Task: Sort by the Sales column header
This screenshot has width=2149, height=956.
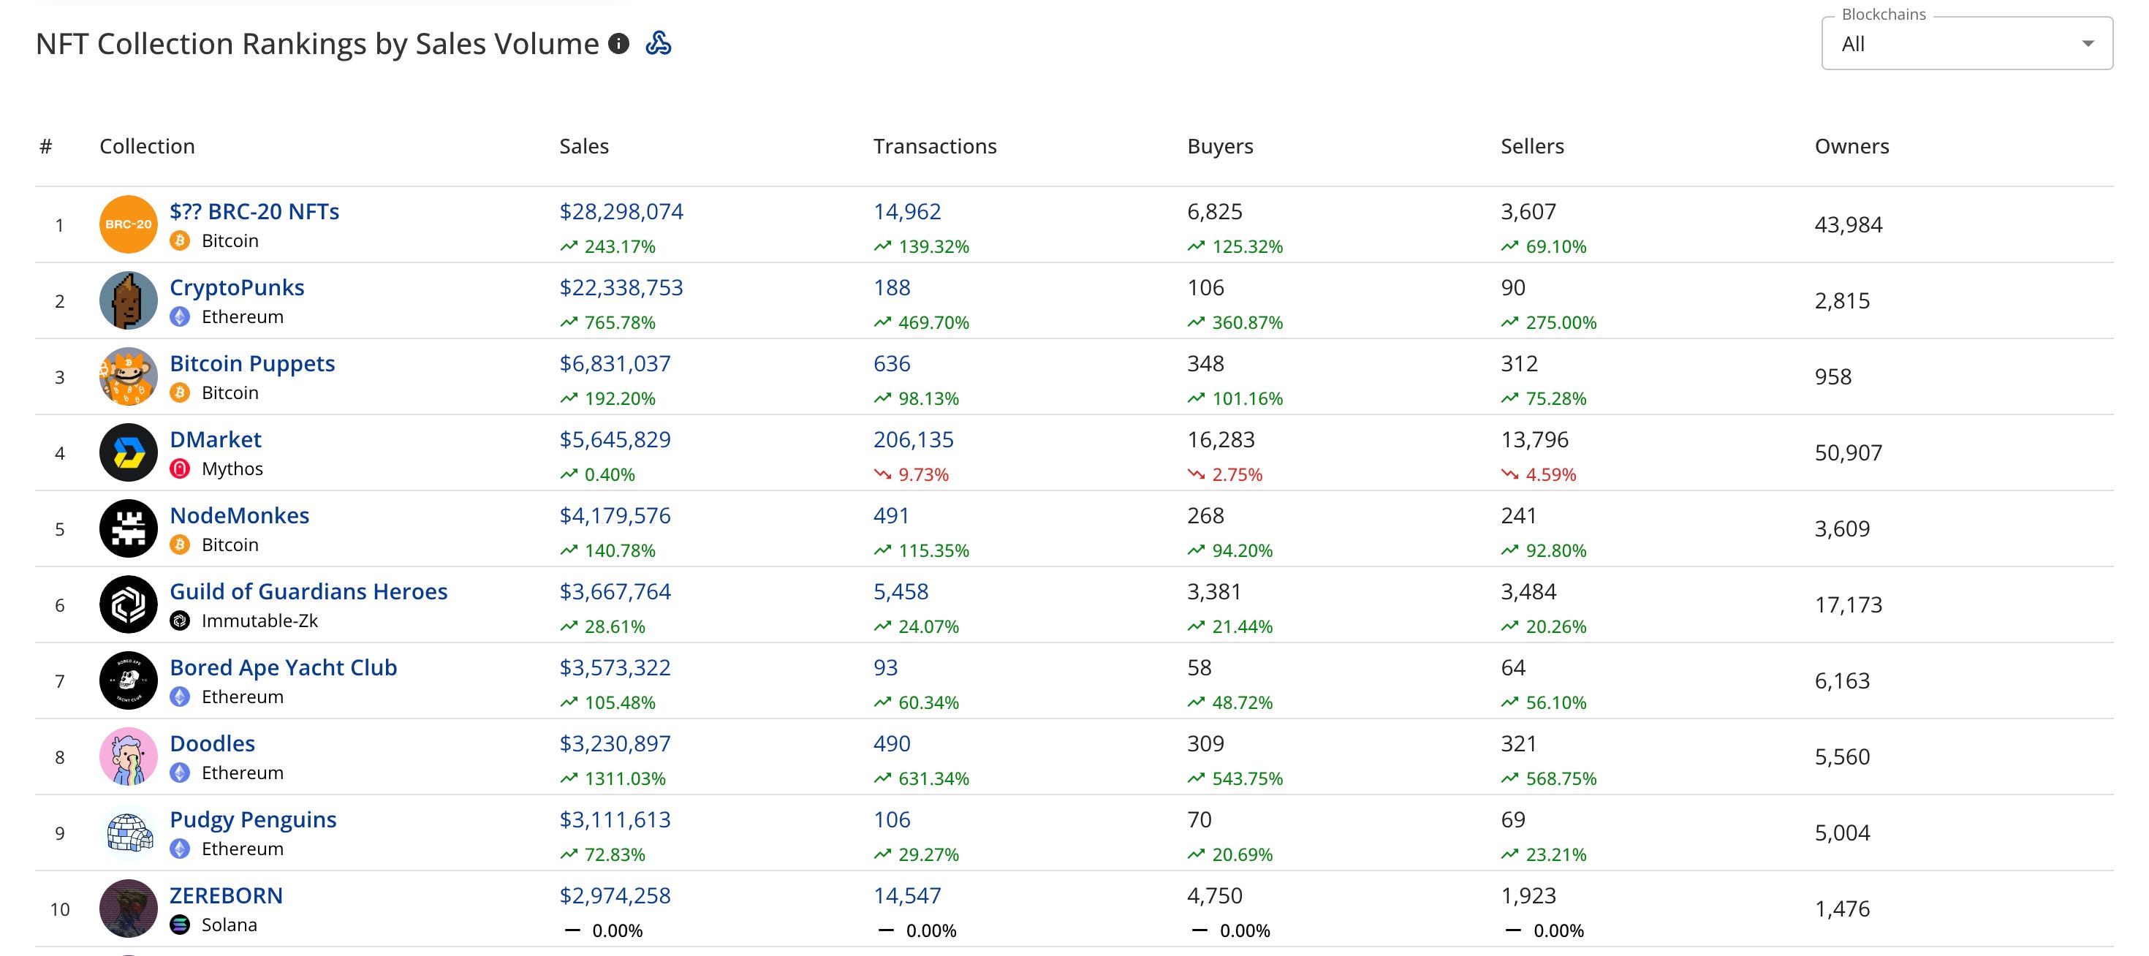Action: coord(584,146)
